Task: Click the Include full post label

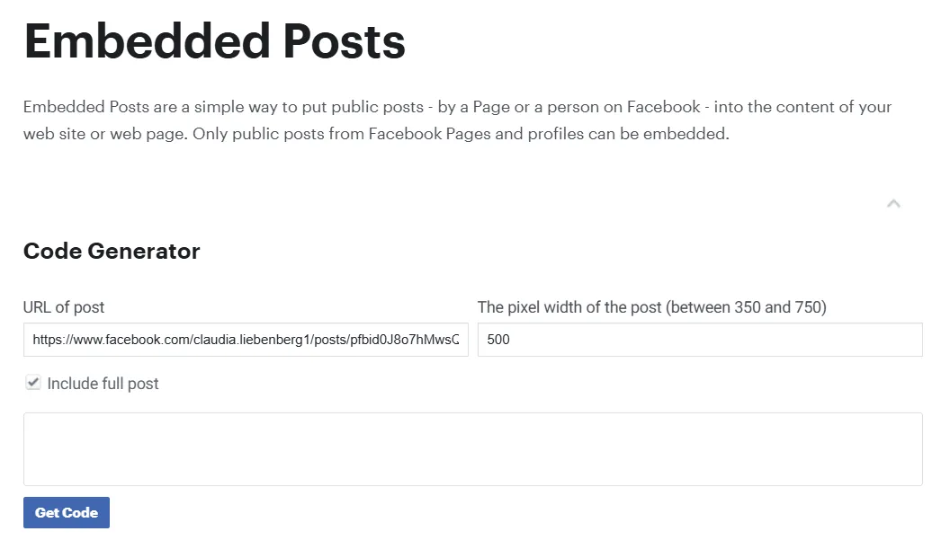Action: point(103,383)
